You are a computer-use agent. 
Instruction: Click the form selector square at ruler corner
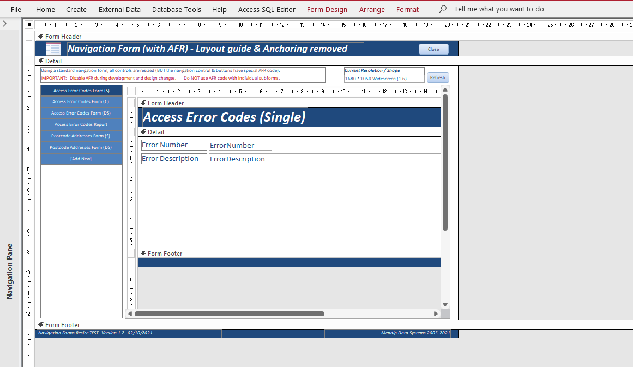(x=29, y=25)
